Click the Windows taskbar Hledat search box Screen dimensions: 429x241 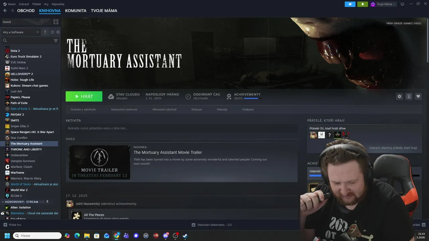pos(37,236)
